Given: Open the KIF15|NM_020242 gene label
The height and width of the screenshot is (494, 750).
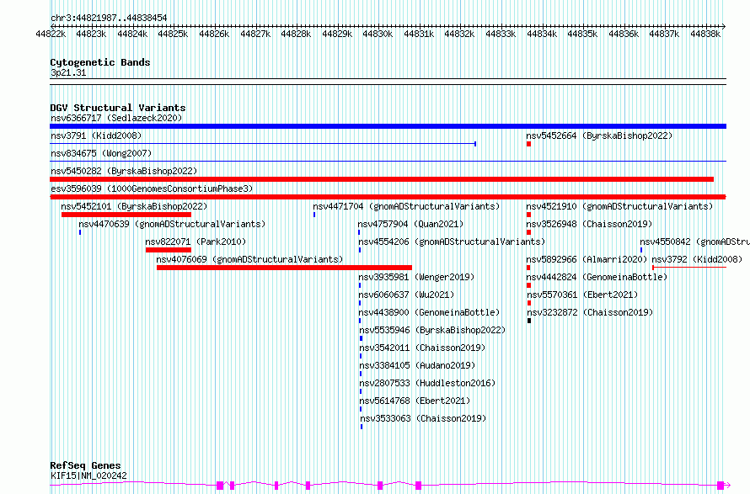Looking at the screenshot, I should point(89,475).
